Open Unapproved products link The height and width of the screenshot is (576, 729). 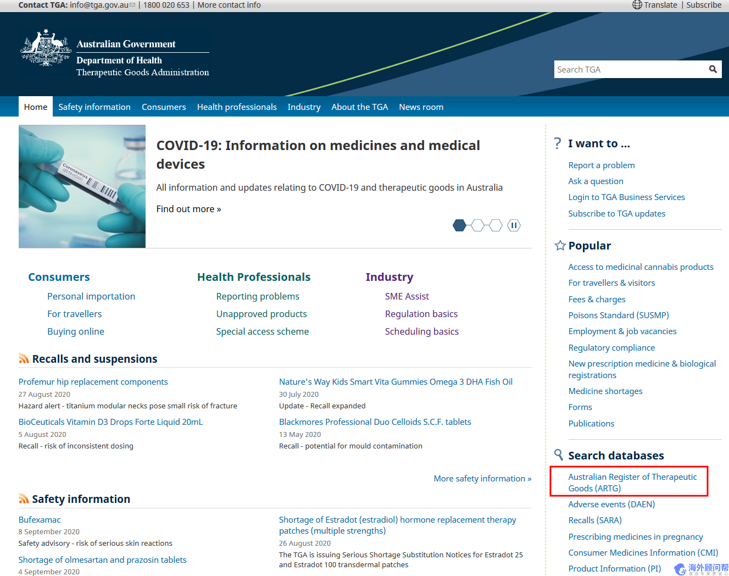click(x=261, y=314)
